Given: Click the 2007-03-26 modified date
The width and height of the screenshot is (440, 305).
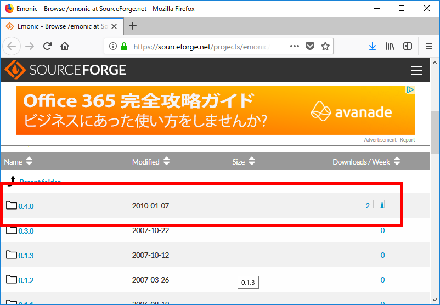Looking at the screenshot, I should coord(151,280).
